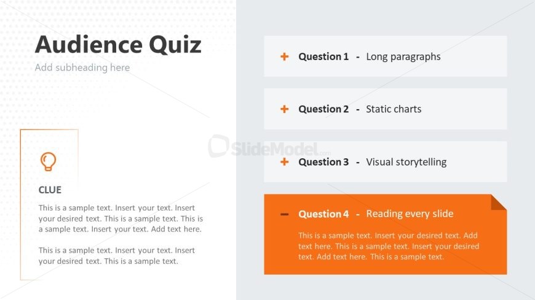Expand Question 3 with the plus icon
Image resolution: width=535 pixels, height=300 pixels.
tap(285, 162)
